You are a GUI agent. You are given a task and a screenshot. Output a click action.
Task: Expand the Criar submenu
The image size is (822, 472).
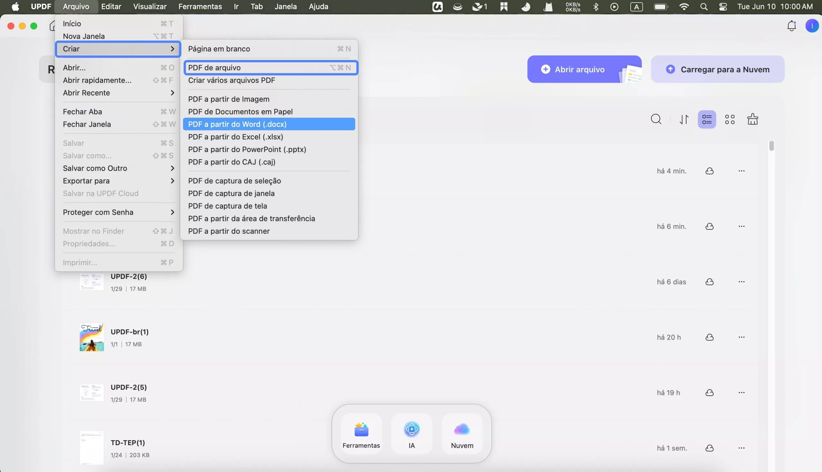[118, 49]
